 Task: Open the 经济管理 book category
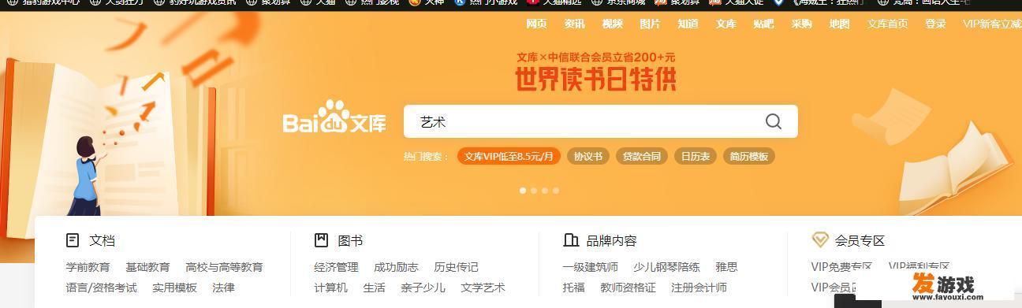point(336,267)
